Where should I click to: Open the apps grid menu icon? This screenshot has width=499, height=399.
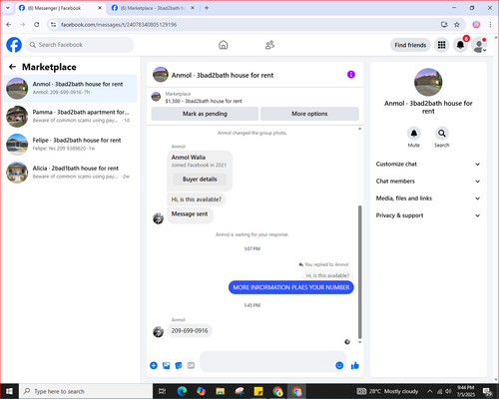(441, 45)
